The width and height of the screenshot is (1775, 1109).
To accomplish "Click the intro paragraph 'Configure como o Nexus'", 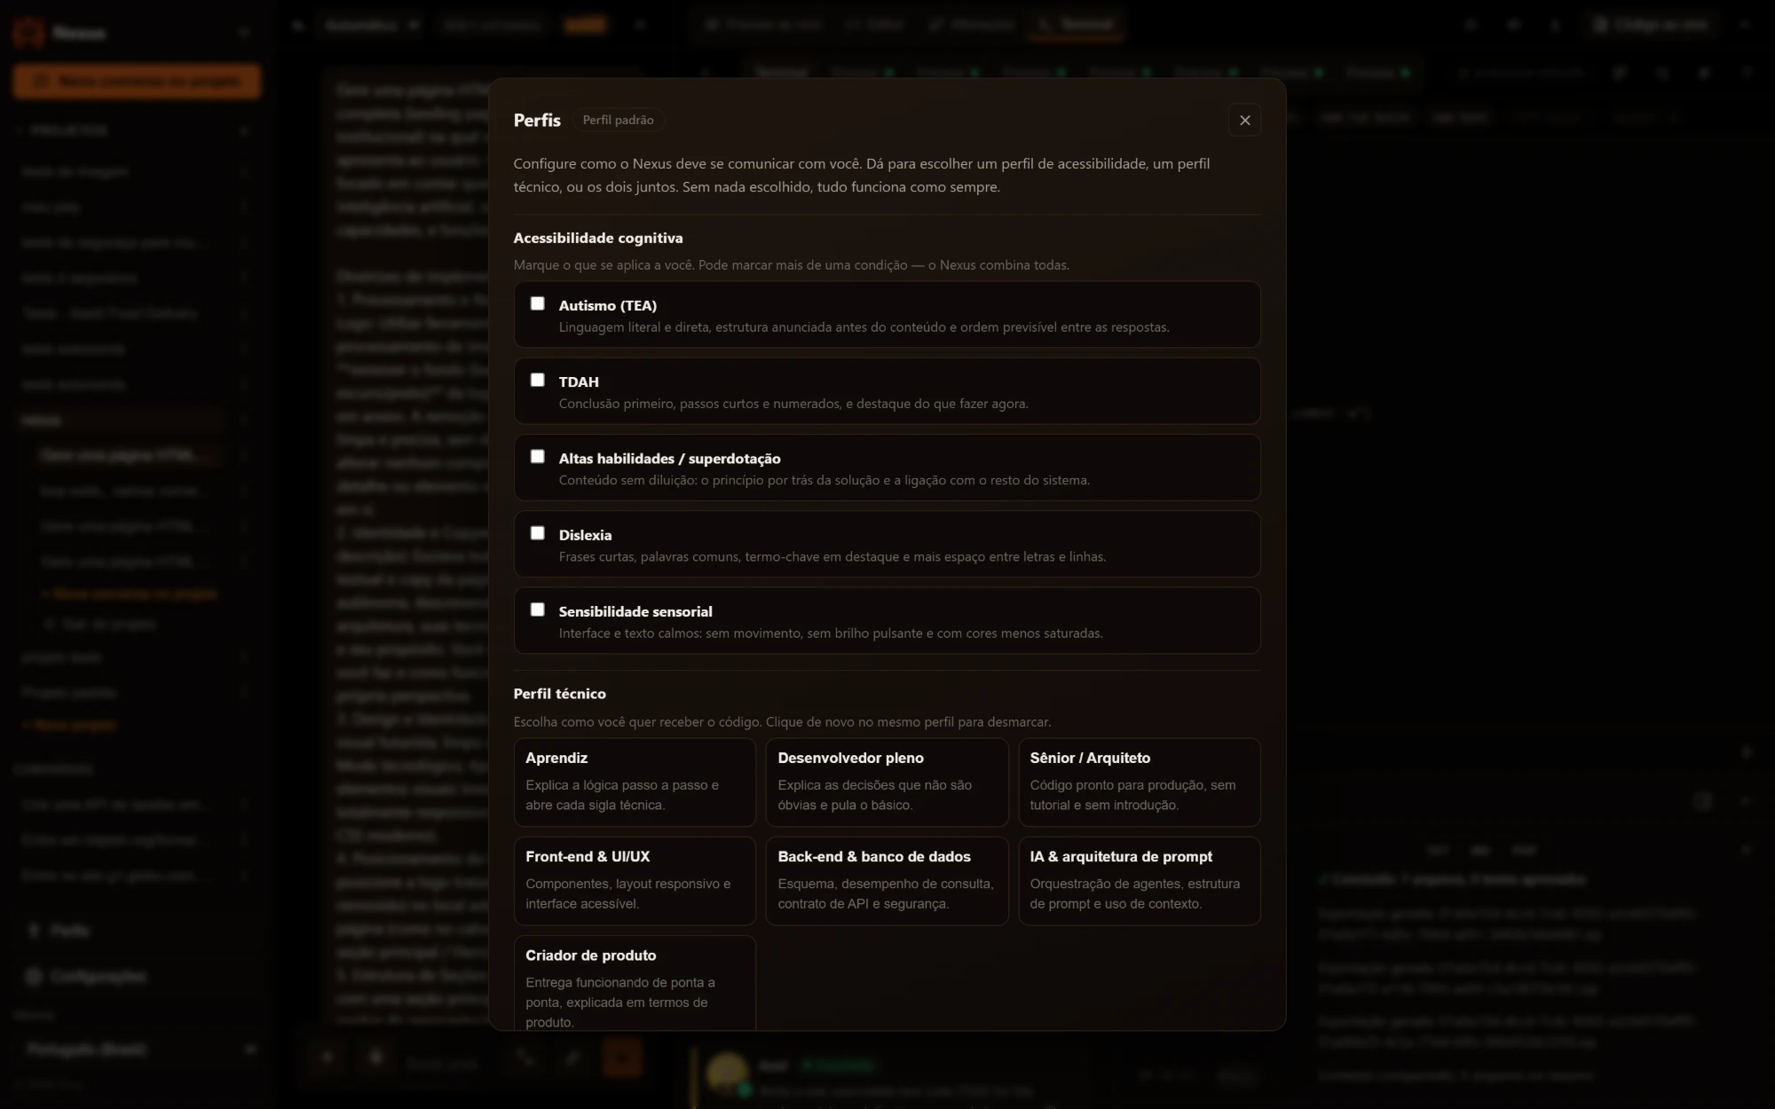I will point(861,175).
